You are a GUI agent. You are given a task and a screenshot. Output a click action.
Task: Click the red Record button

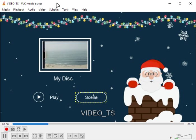tap(6, 129)
